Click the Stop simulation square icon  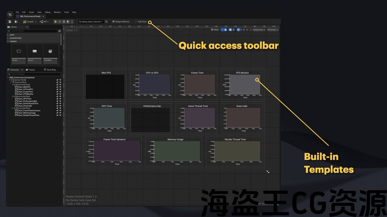tap(64, 22)
